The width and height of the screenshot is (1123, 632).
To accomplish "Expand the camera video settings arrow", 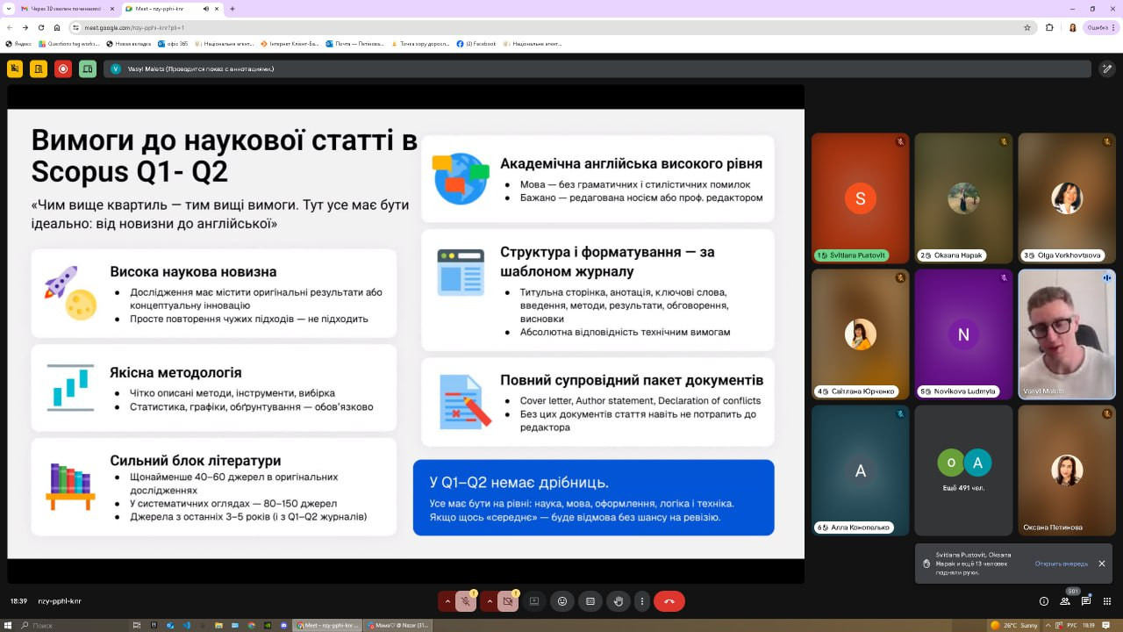I will [490, 601].
